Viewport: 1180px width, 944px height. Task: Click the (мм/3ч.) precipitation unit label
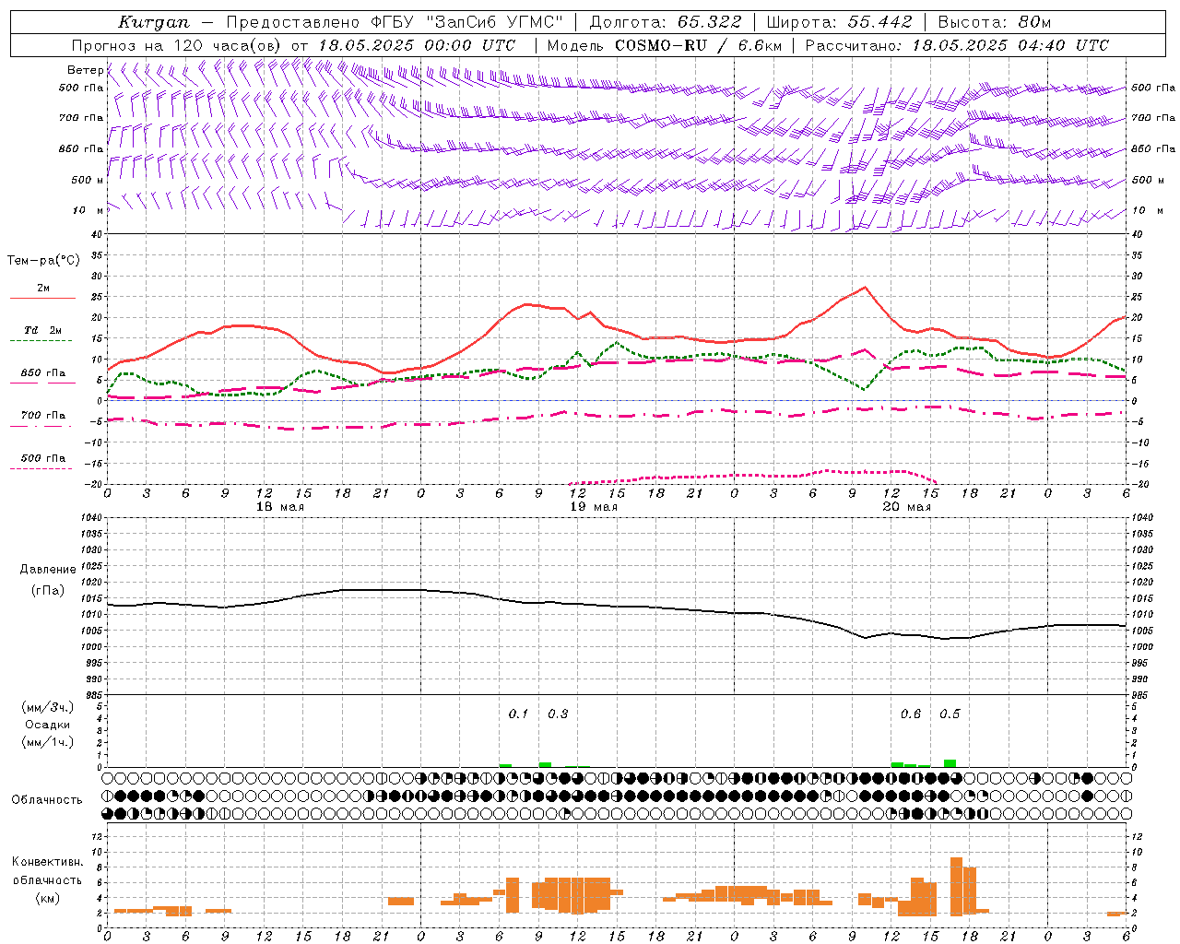point(48,707)
